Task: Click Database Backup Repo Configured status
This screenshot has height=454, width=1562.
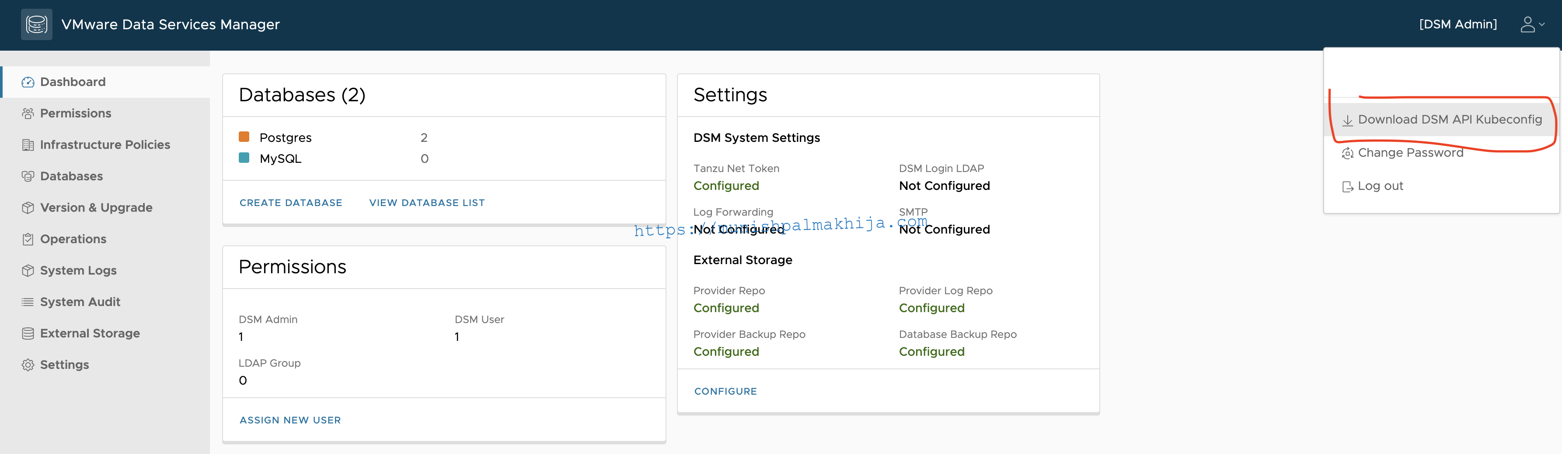Action: tap(931, 352)
